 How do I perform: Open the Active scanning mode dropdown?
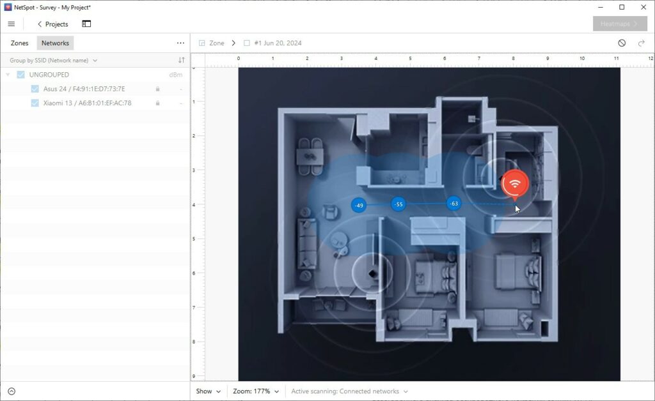coord(349,391)
